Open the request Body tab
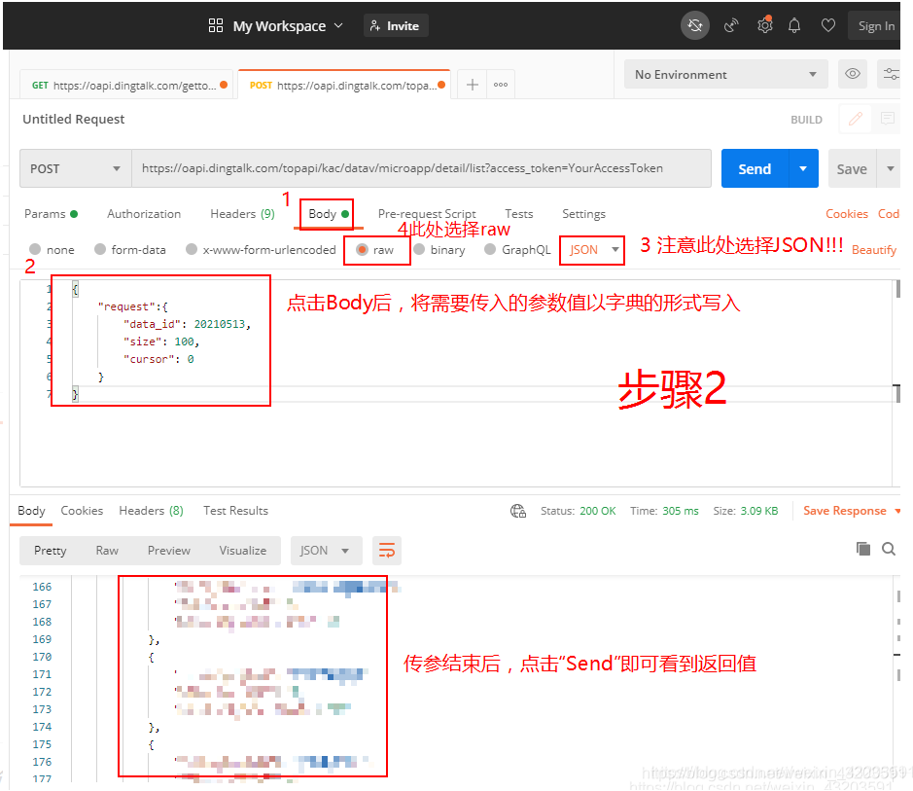Image resolution: width=913 pixels, height=791 pixels. [x=328, y=214]
